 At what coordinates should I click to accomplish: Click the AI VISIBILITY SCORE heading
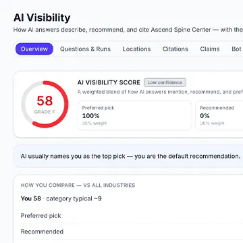point(109,82)
